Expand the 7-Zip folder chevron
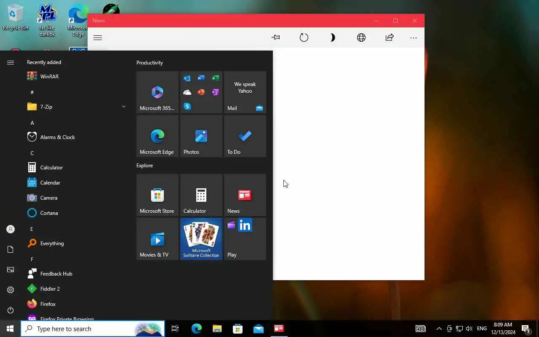The width and height of the screenshot is (539, 337). (124, 107)
